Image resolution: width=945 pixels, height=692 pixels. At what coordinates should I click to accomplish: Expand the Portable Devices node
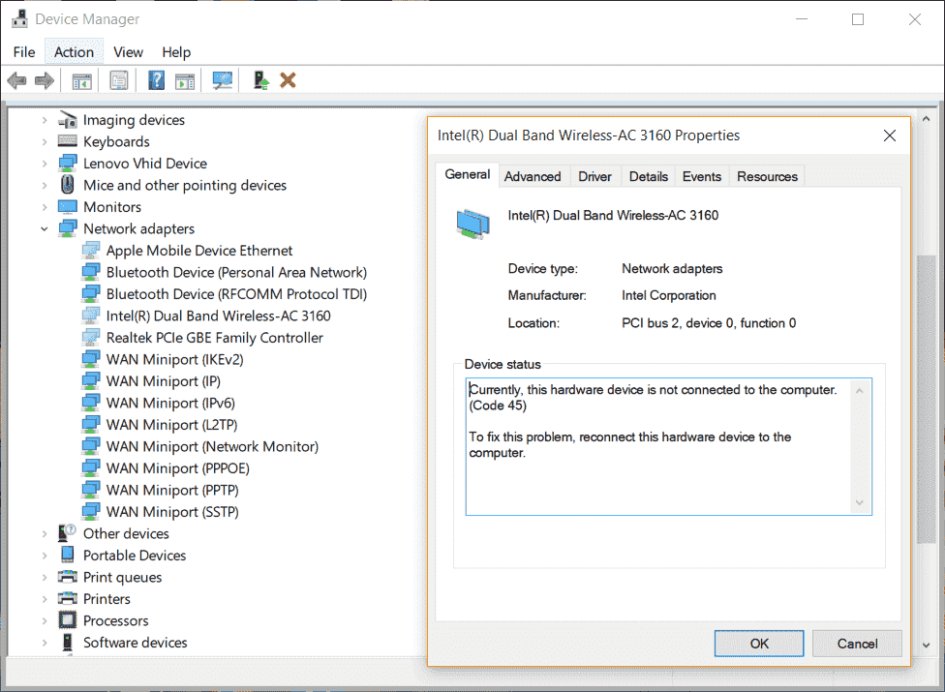44,556
